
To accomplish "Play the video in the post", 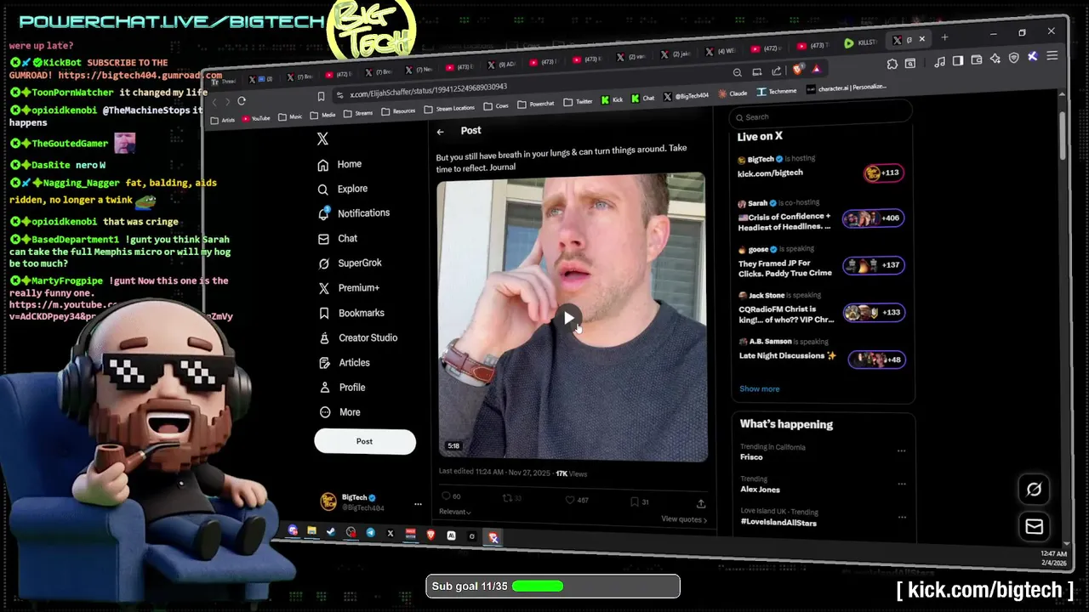I will pos(569,318).
